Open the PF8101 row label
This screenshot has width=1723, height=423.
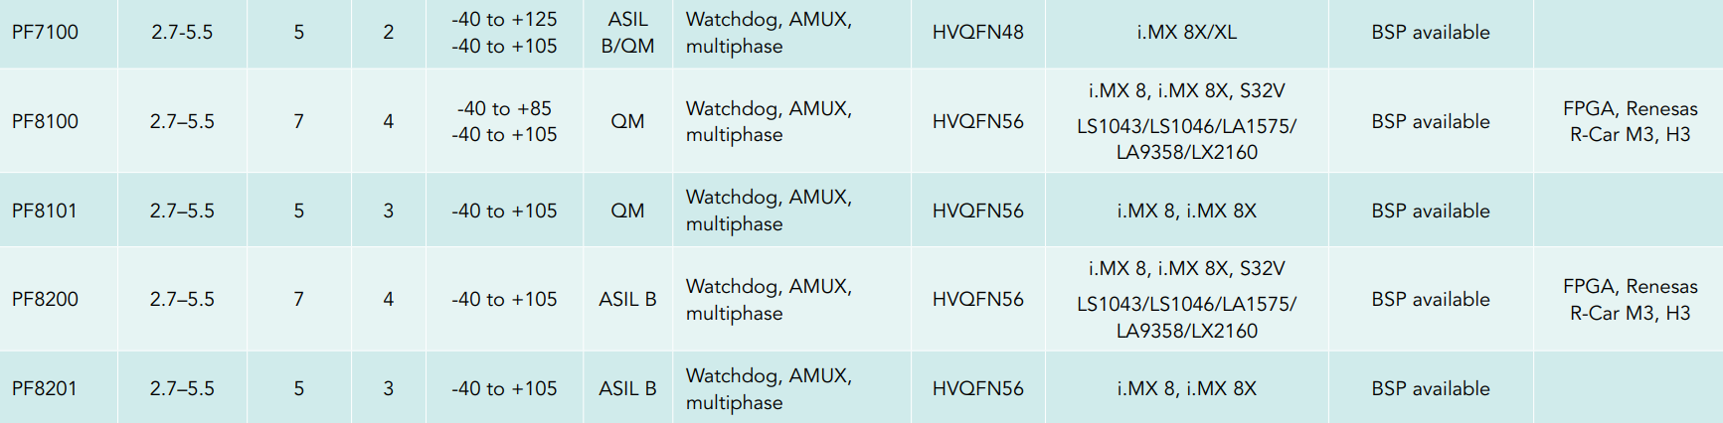[x=45, y=211]
